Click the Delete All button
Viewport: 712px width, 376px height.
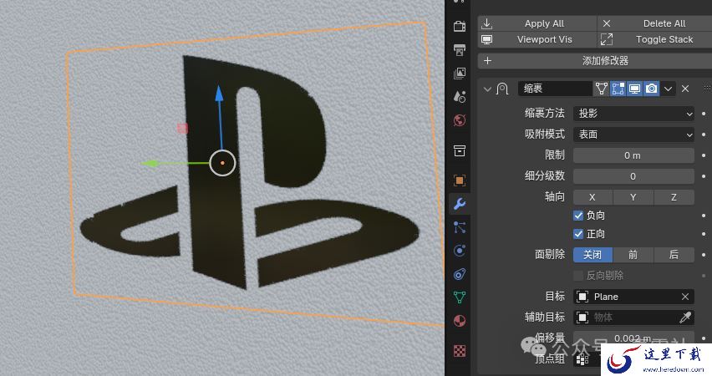pos(655,23)
